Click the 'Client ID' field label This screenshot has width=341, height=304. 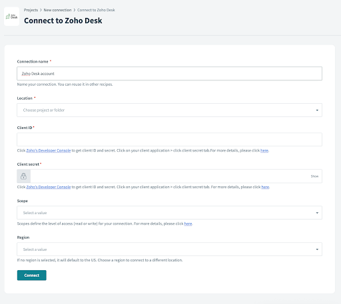[x=25, y=128]
